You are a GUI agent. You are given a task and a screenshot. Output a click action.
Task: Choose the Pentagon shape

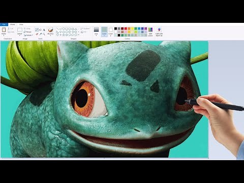pos(64,32)
